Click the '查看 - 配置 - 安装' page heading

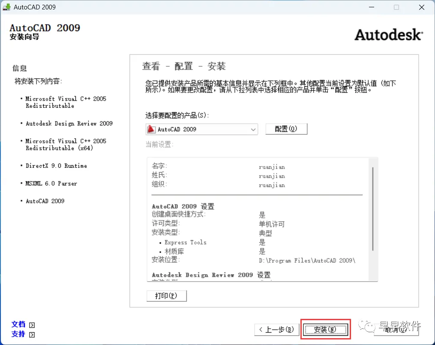click(184, 66)
